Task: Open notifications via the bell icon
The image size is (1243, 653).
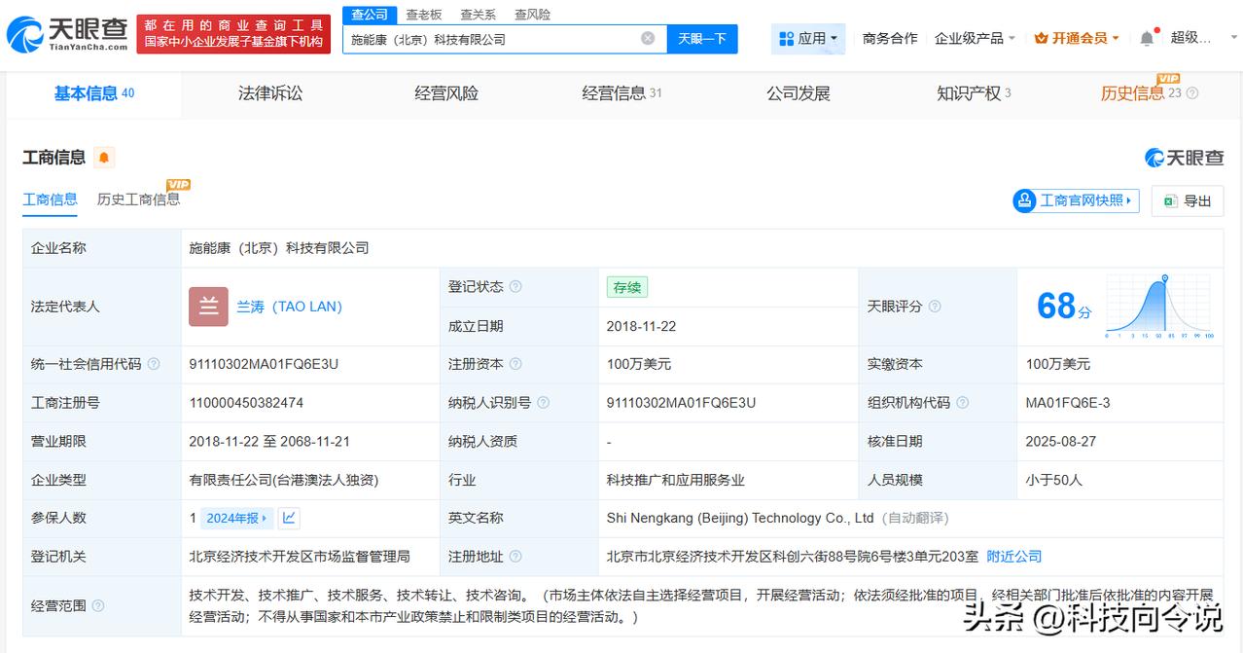Action: (x=1147, y=38)
